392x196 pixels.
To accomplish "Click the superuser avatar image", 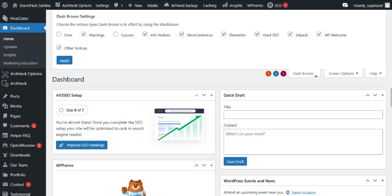I will [x=387, y=5].
